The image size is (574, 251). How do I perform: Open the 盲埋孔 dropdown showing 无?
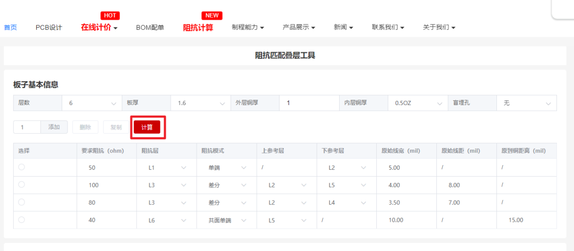(x=527, y=103)
